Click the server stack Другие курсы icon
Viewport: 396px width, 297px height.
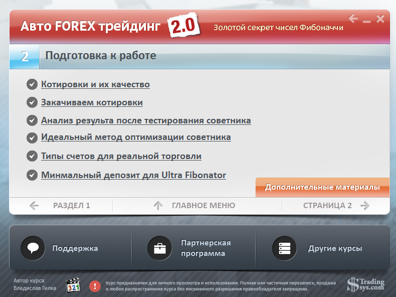(x=284, y=248)
